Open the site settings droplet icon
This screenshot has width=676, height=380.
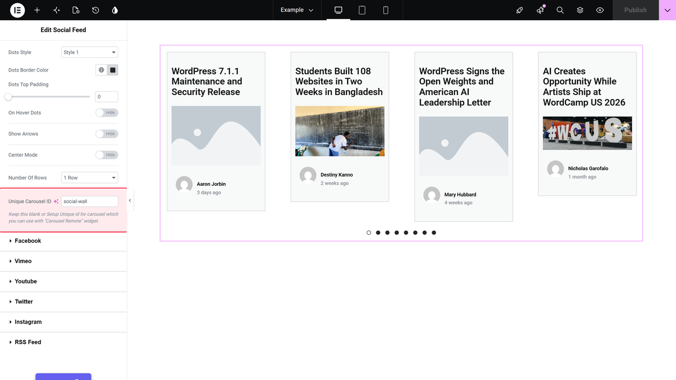point(115,10)
